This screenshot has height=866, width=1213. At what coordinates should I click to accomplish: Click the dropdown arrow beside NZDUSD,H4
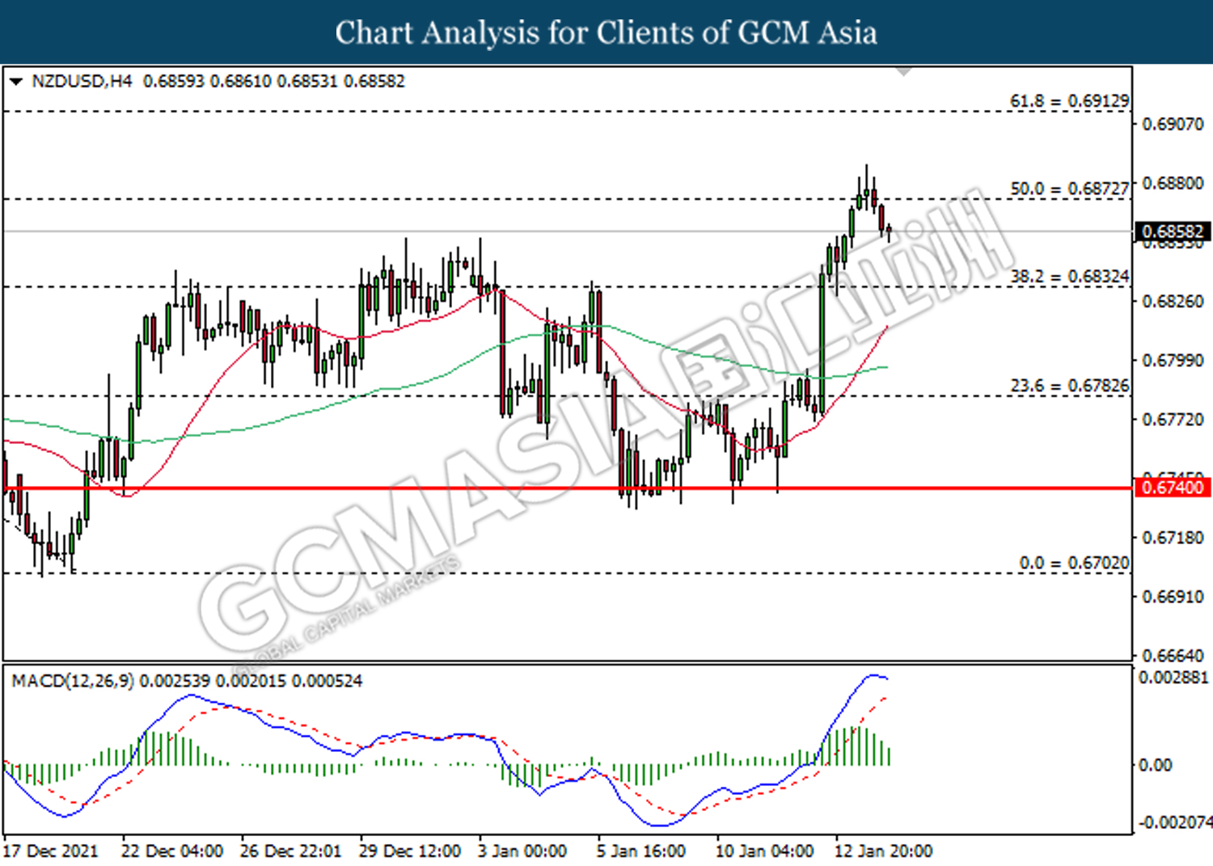15,82
